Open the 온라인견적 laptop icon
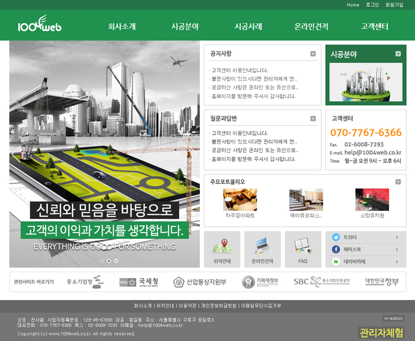The height and width of the screenshot is (341, 415). 262,245
